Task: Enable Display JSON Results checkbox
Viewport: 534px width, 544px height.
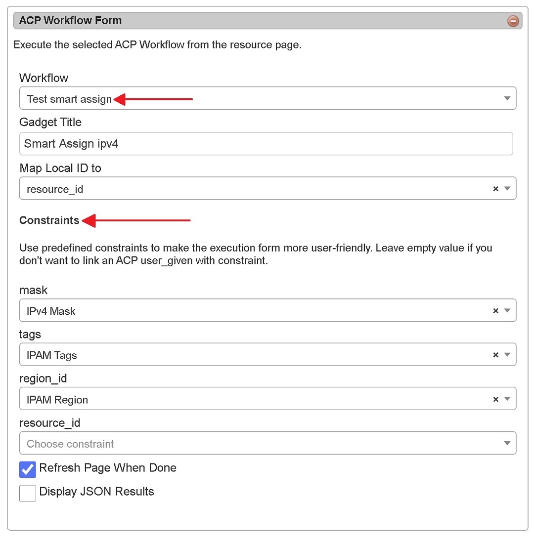Action: pos(28,493)
